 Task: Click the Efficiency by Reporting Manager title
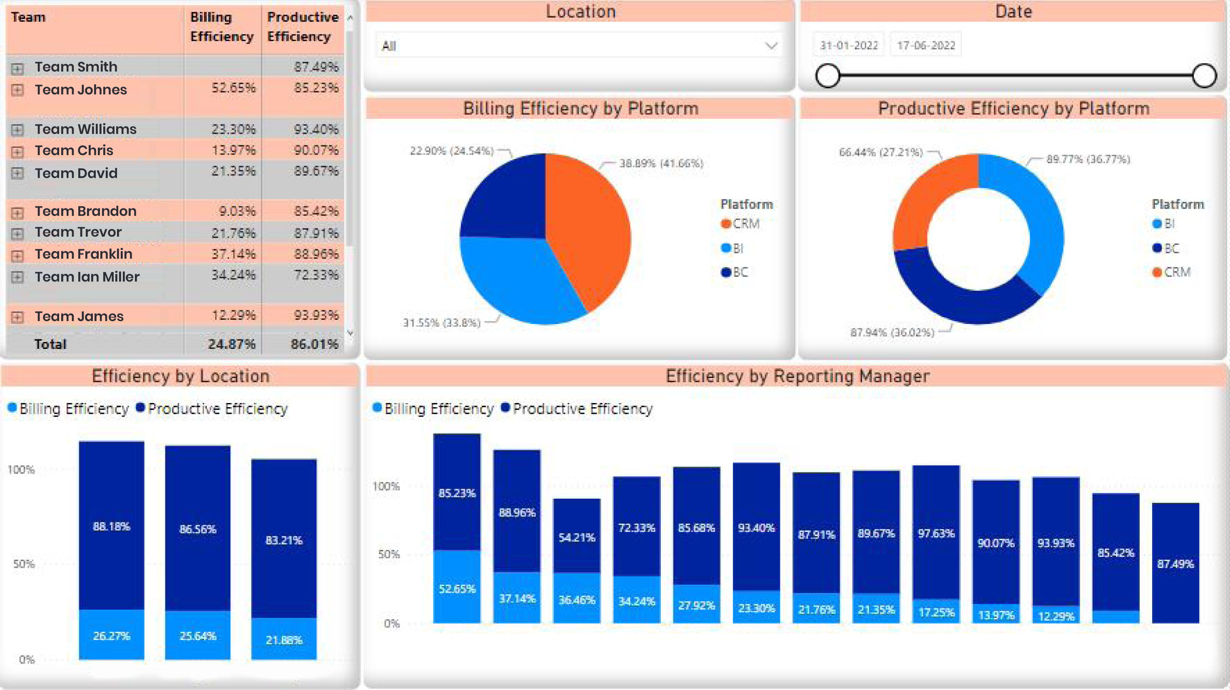(x=797, y=376)
